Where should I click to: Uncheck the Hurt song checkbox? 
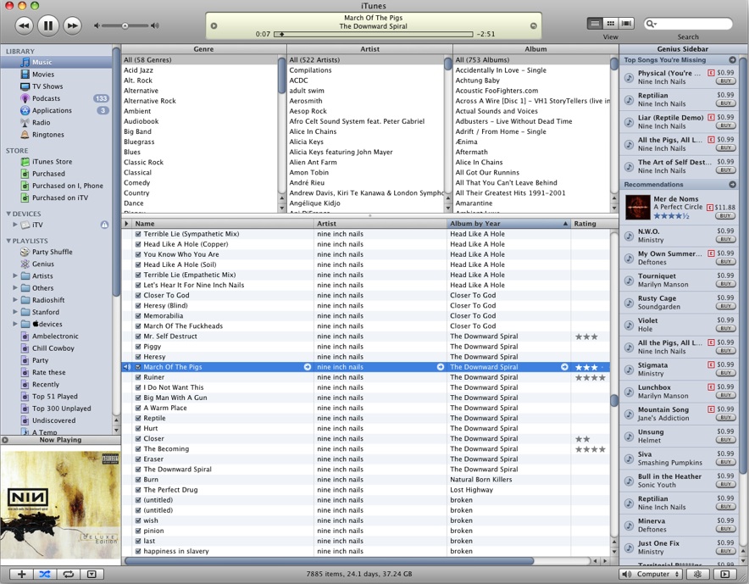138,428
